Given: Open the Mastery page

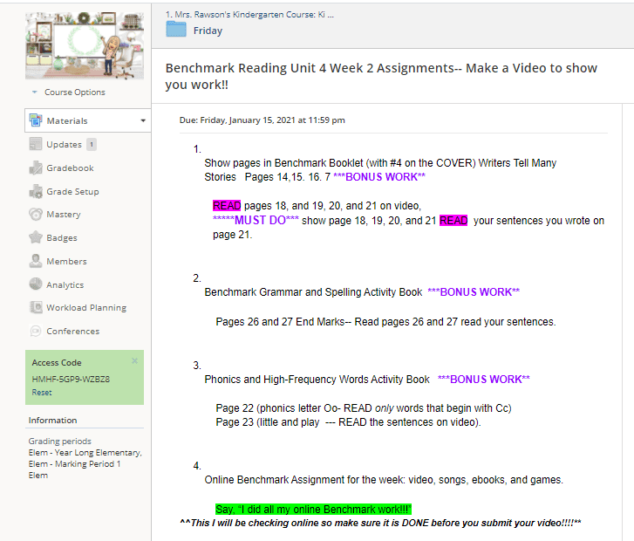Looking at the screenshot, I should [64, 215].
